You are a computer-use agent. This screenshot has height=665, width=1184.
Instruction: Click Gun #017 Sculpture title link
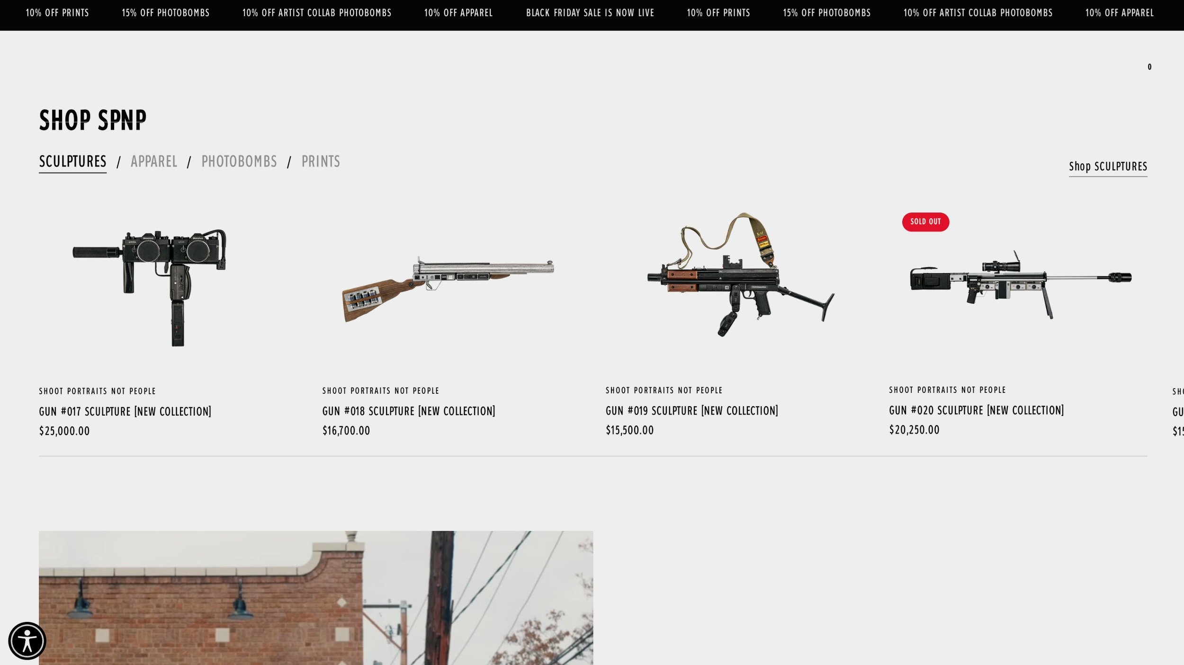[125, 411]
